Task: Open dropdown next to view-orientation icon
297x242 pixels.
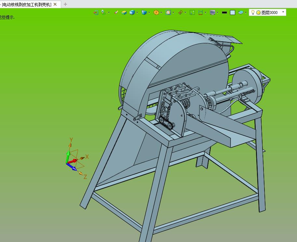Action: (149, 13)
